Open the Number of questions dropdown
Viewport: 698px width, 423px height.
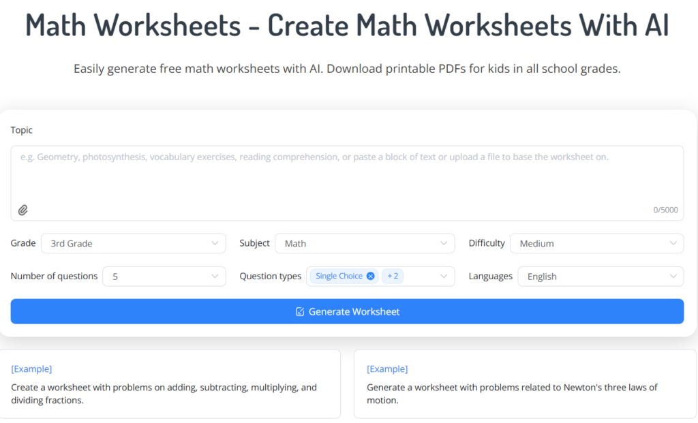point(164,276)
